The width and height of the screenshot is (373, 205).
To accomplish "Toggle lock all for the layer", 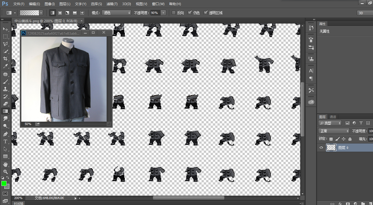I will click(x=350, y=139).
